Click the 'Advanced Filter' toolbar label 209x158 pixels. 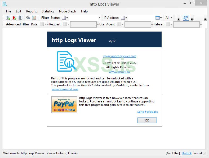pyautogui.click(x=17, y=24)
